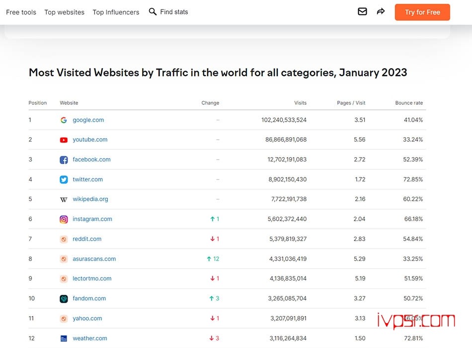Click the Twitter logo icon
The width and height of the screenshot is (472, 348).
point(64,179)
